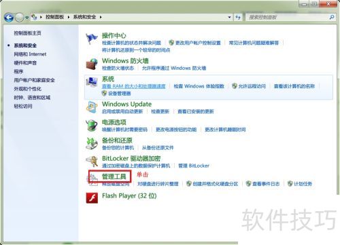Click 唤醒计算机时需要密码 link
Image resolution: width=340 pixels, height=245 pixels.
point(124,130)
